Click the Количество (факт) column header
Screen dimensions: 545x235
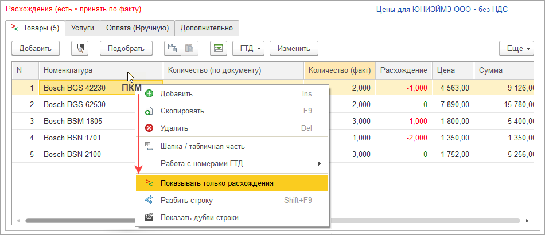tap(339, 70)
